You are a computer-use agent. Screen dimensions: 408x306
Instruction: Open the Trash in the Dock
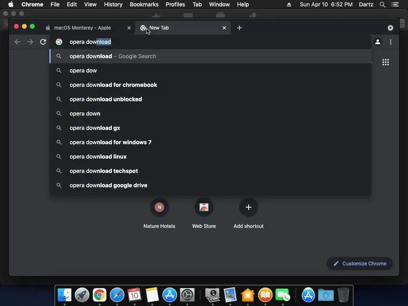click(343, 295)
